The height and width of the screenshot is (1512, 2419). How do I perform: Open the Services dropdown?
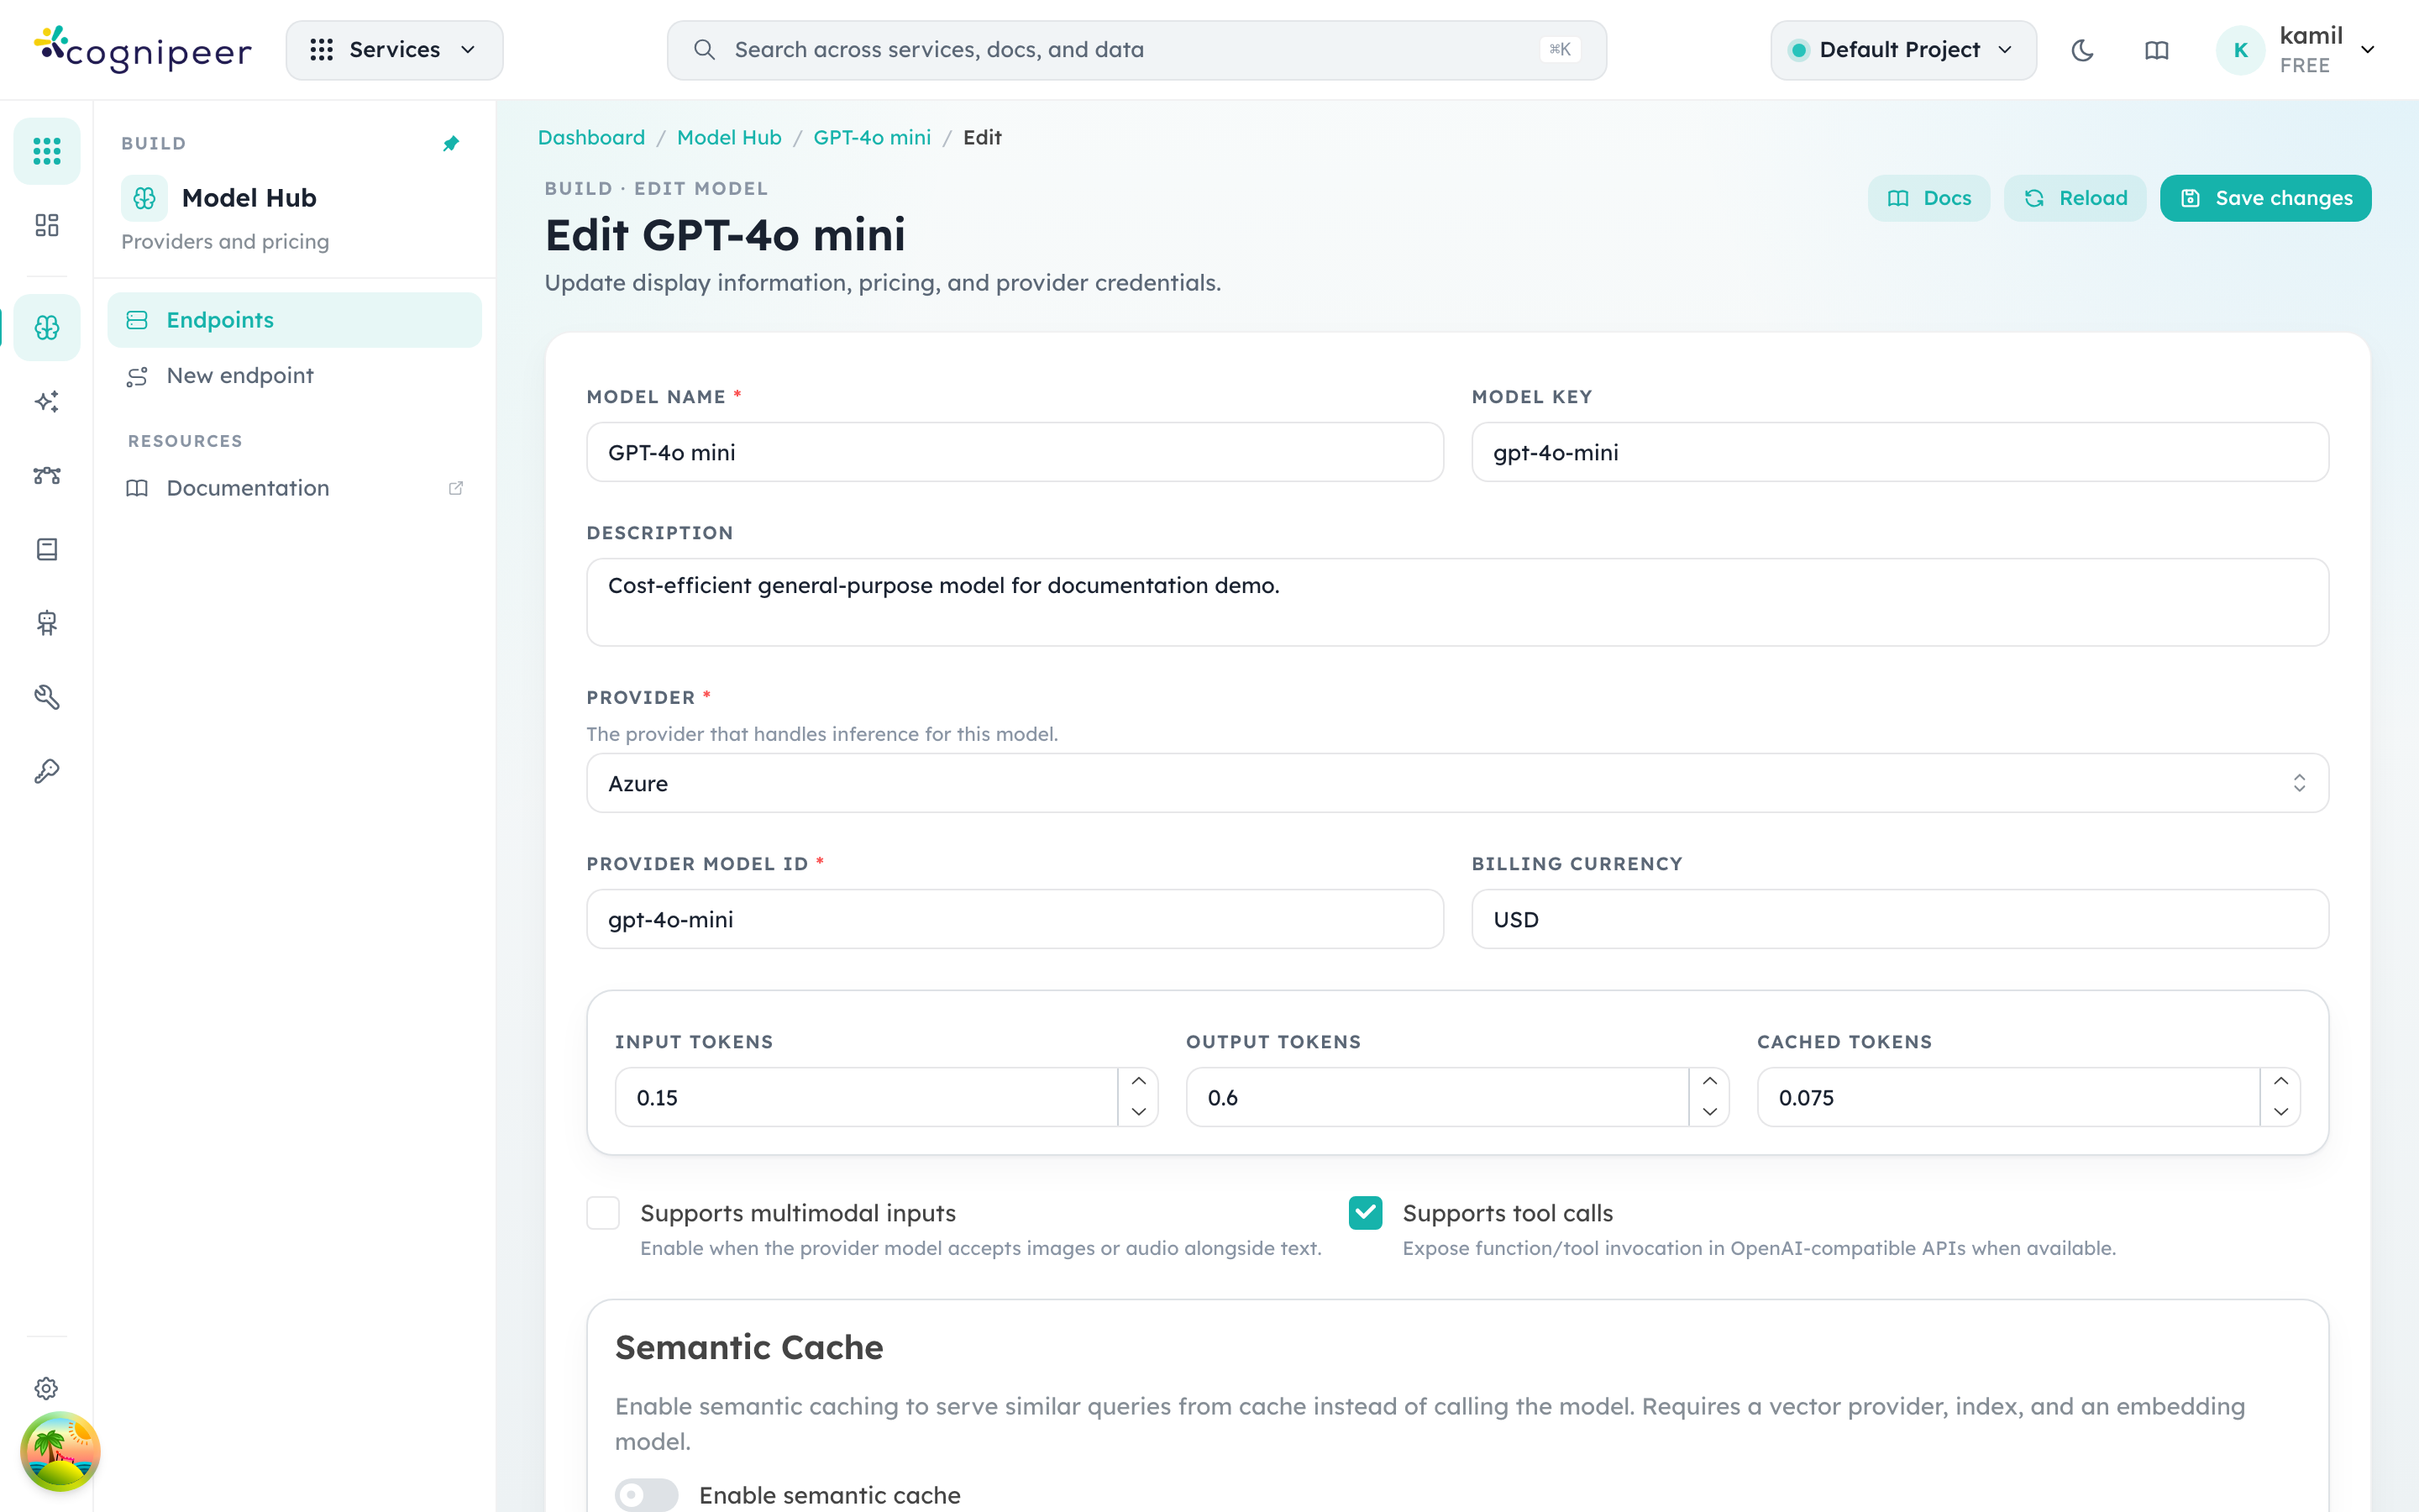(394, 50)
